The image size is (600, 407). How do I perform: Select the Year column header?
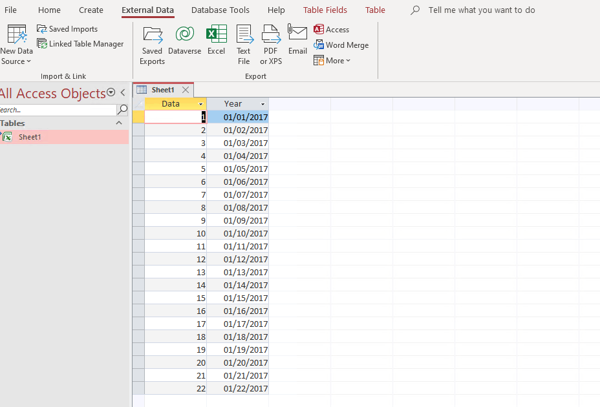[x=233, y=104]
